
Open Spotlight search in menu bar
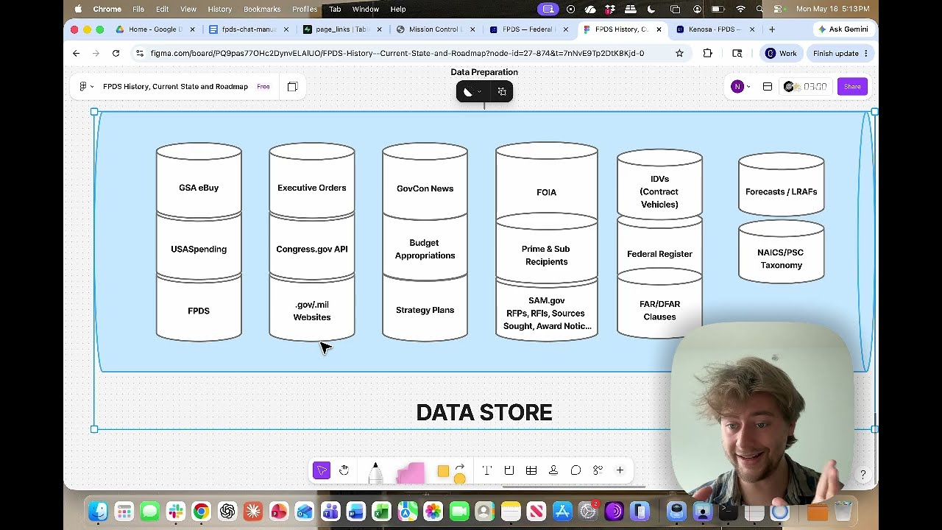point(759,9)
